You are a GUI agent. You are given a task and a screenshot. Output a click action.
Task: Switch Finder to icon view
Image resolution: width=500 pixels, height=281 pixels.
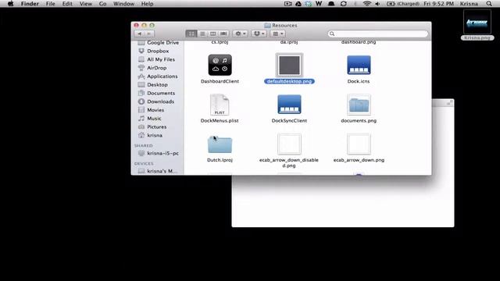[191, 34]
